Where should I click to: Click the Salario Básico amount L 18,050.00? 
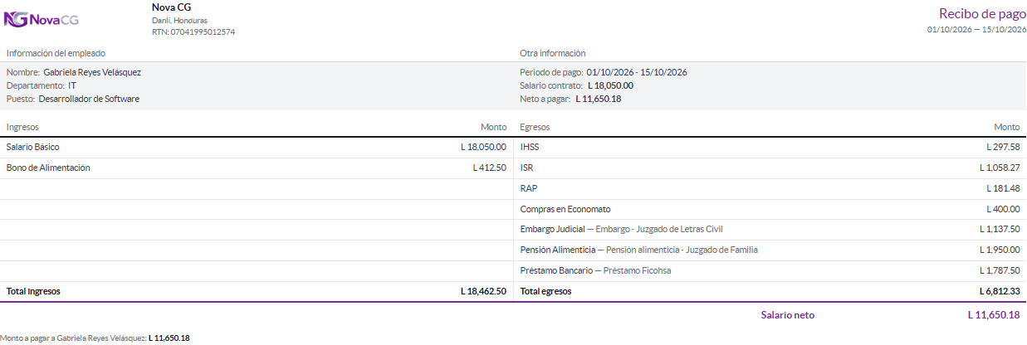click(483, 147)
